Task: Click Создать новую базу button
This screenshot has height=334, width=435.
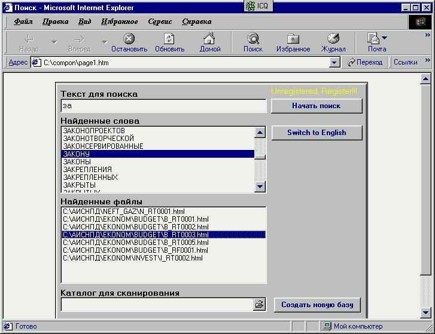Action: pyautogui.click(x=317, y=305)
